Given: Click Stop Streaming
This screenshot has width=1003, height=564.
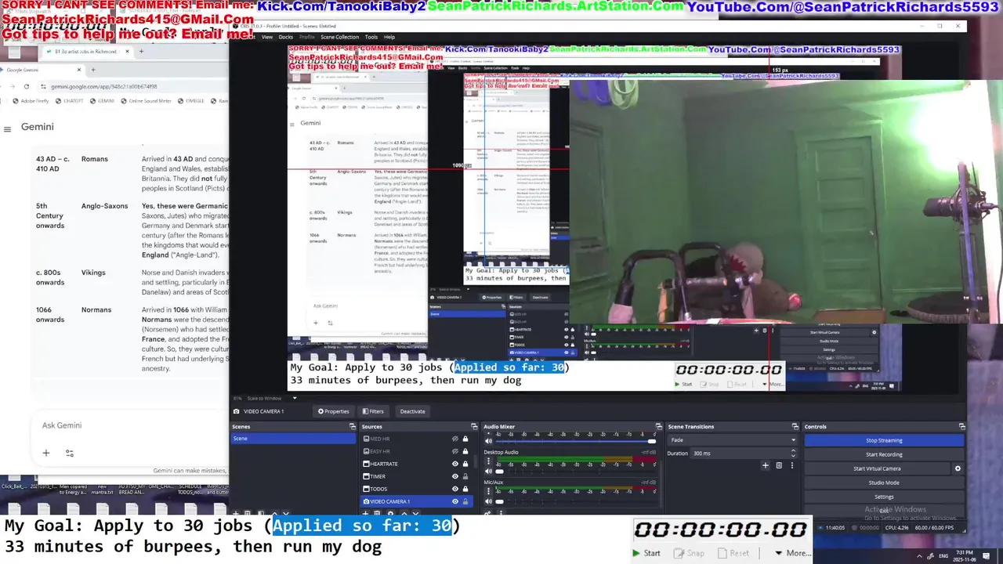Looking at the screenshot, I should point(884,440).
